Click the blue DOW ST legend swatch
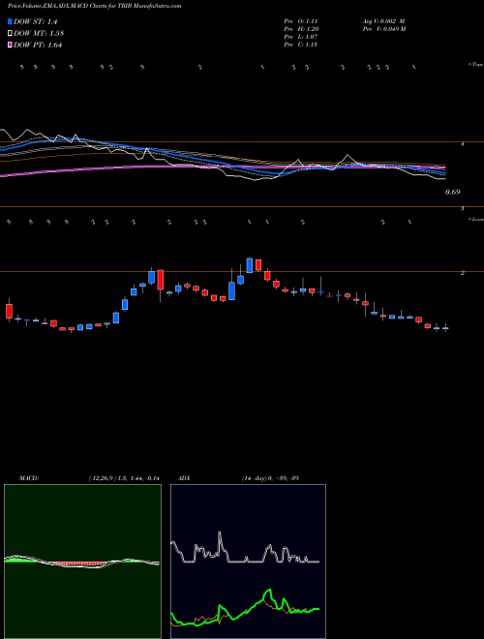The image size is (484, 639). pyautogui.click(x=10, y=22)
